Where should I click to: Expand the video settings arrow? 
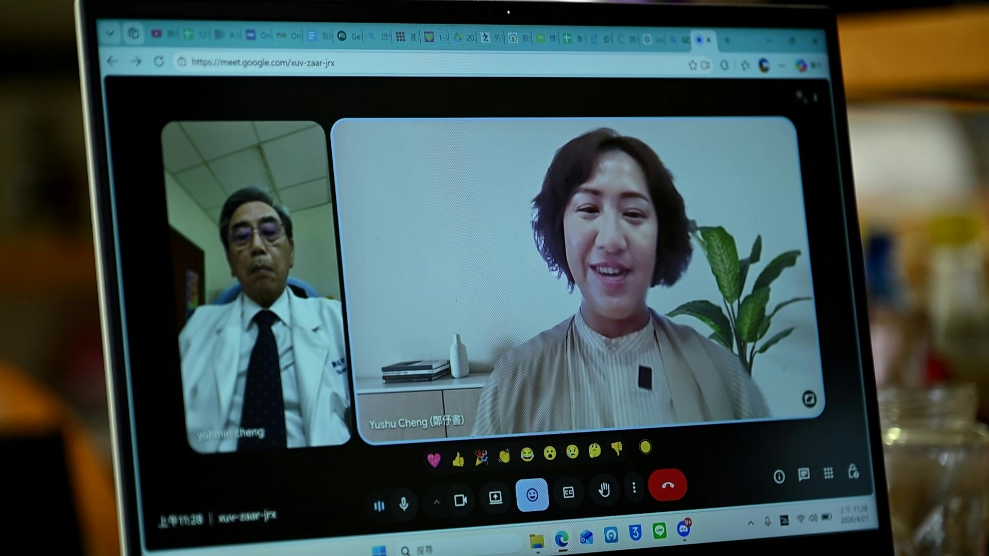coord(436,502)
